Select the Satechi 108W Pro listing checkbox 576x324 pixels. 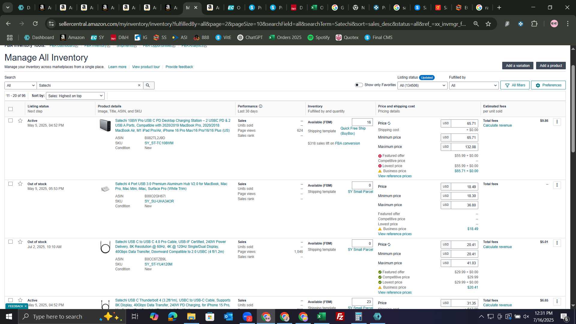tap(10, 121)
